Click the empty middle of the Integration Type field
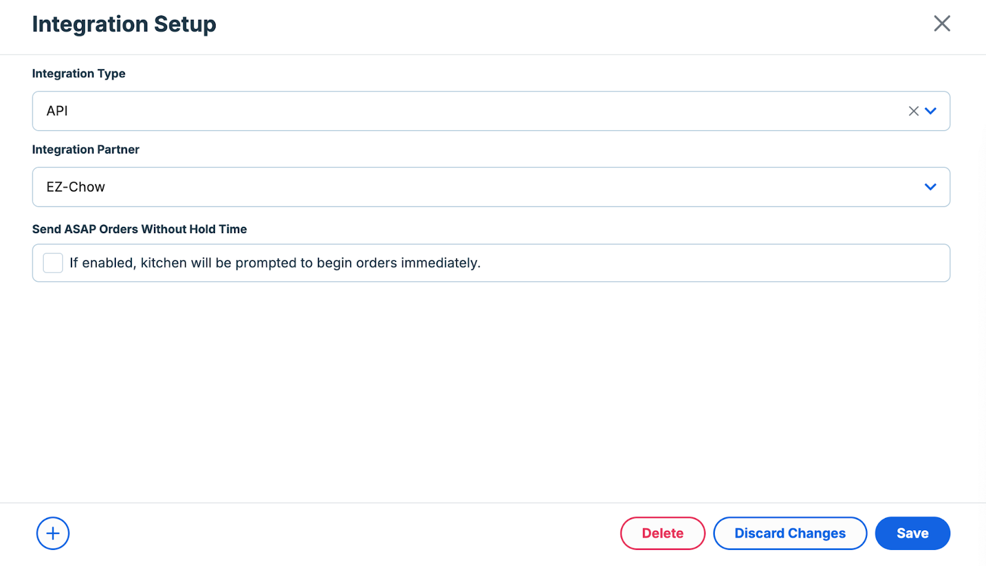 click(481, 111)
